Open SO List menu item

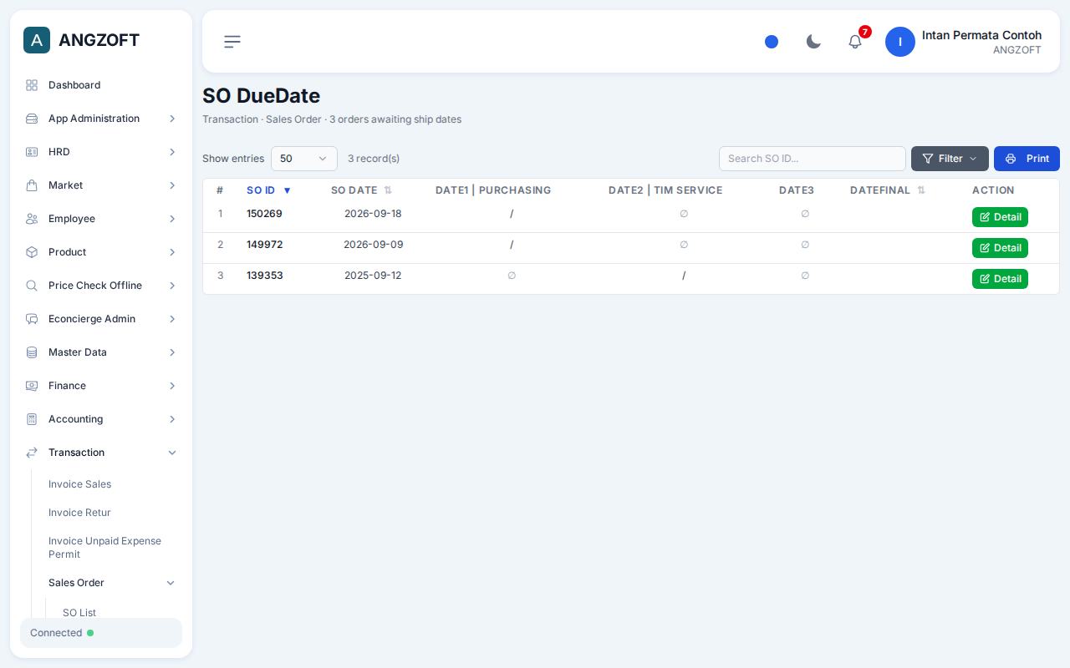point(79,613)
